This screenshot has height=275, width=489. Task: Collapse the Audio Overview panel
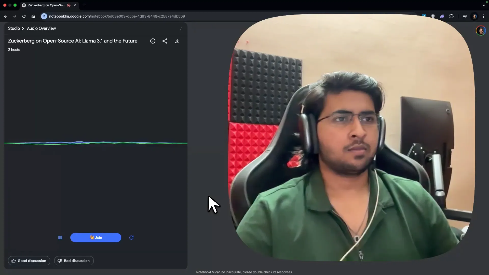181,29
